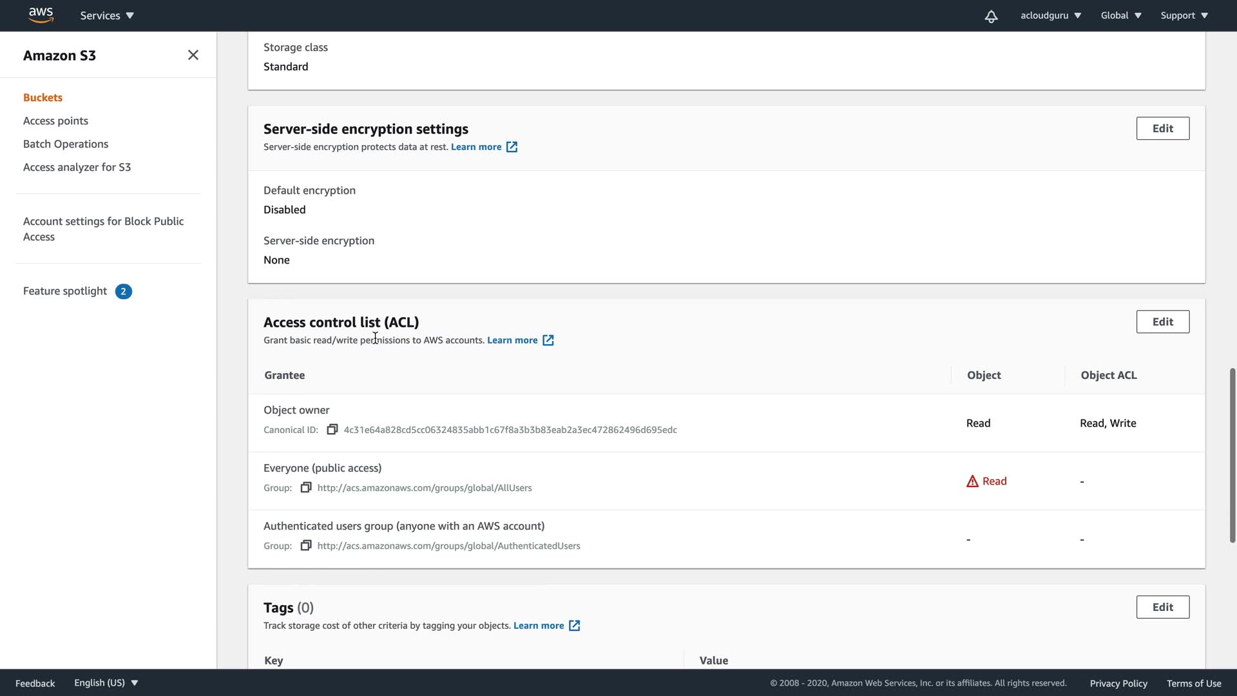Copy the AuthenticatedUsers group URL
Viewport: 1237px width, 696px height.
306,546
